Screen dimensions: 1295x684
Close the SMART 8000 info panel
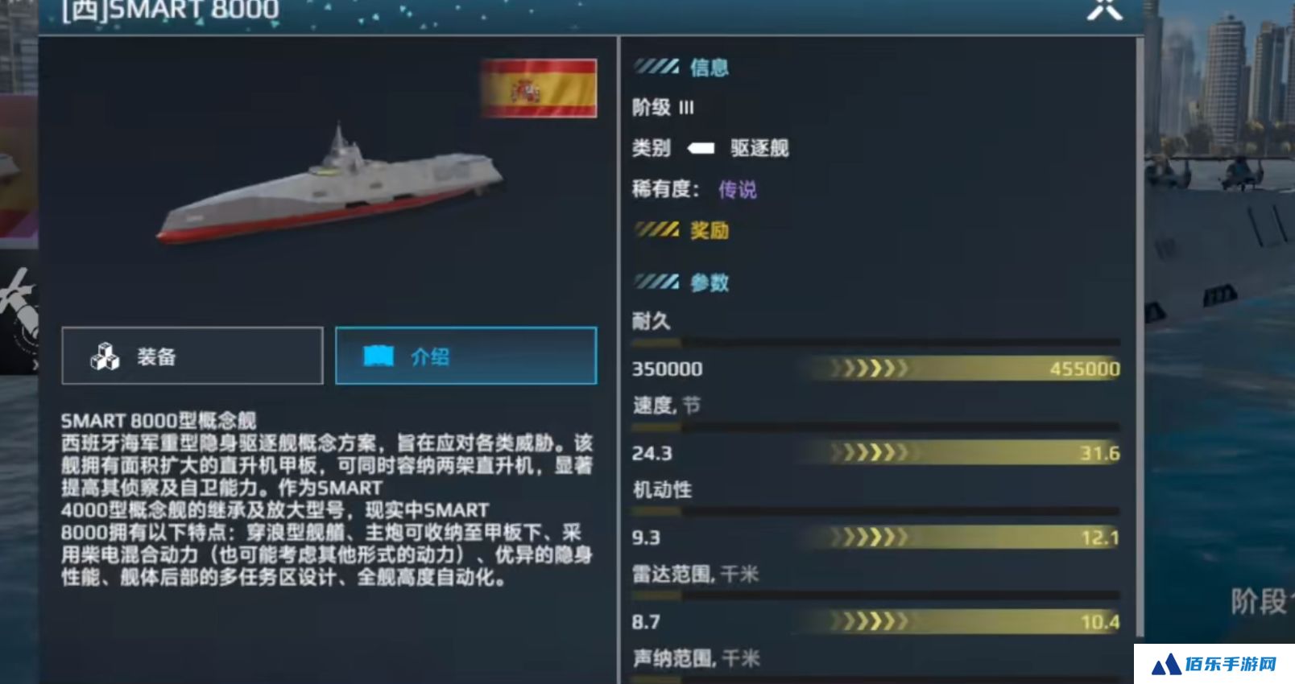pyautogui.click(x=1104, y=9)
